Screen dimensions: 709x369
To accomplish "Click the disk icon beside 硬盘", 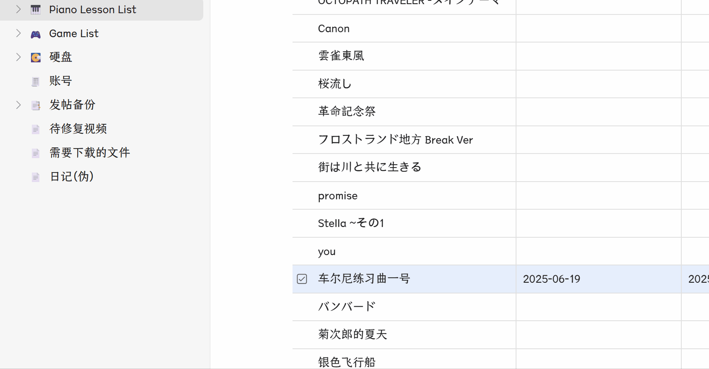I will click(x=36, y=57).
